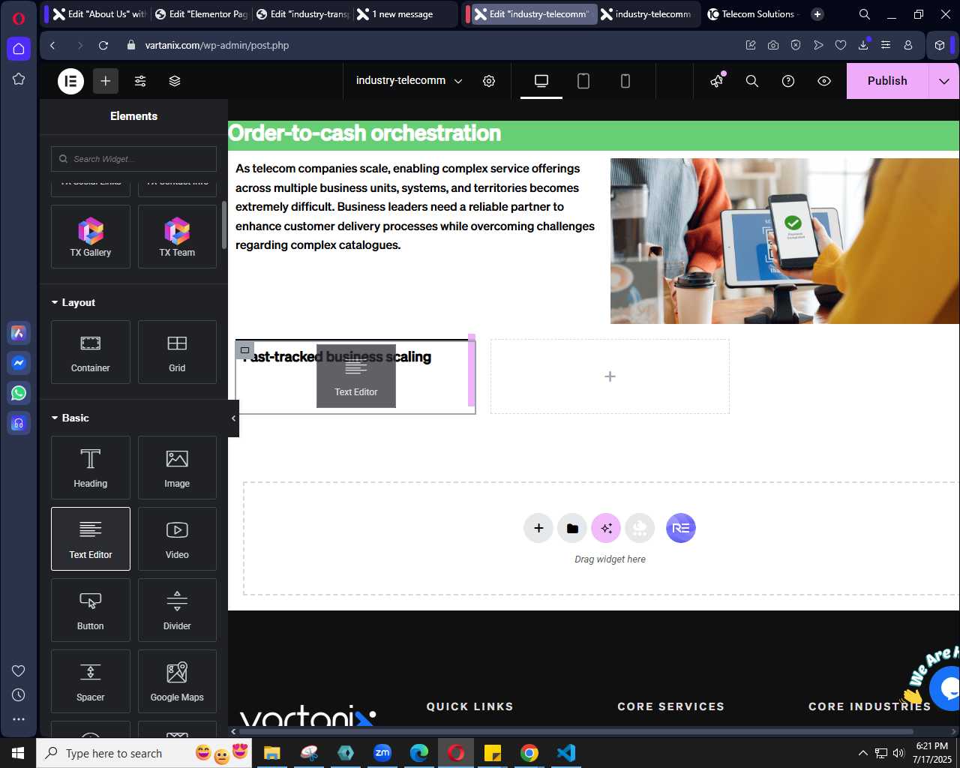Open template library folder icon
The height and width of the screenshot is (768, 960).
click(572, 528)
